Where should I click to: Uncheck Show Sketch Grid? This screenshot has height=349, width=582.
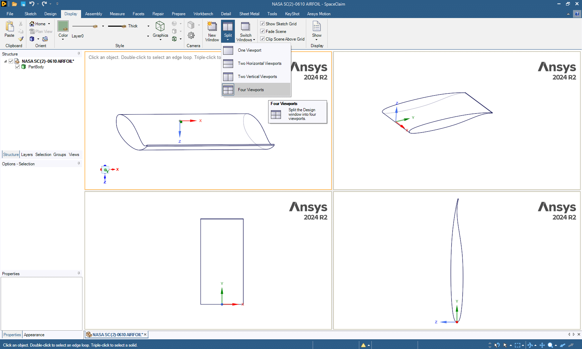click(x=263, y=24)
